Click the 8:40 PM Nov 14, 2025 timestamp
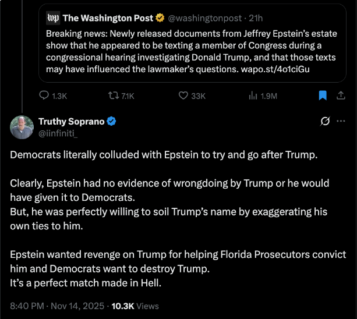357x319 pixels. click(x=57, y=306)
